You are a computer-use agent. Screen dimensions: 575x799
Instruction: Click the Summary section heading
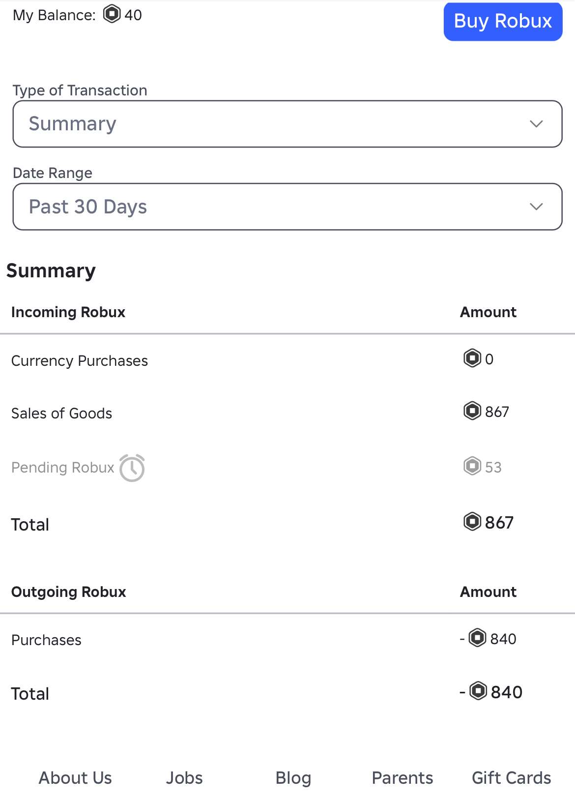[x=51, y=271]
